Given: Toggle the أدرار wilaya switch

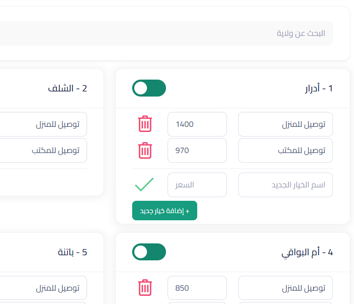Looking at the screenshot, I should click(x=149, y=88).
